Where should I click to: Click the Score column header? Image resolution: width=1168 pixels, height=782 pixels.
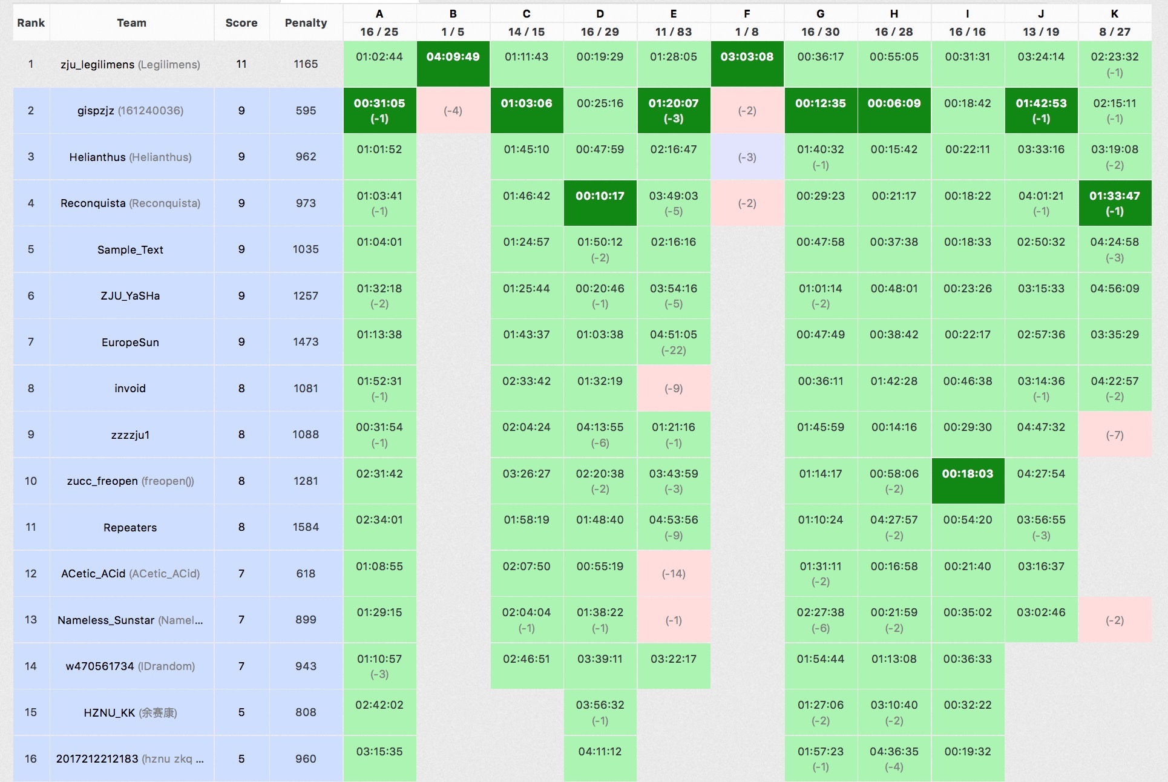(x=241, y=23)
